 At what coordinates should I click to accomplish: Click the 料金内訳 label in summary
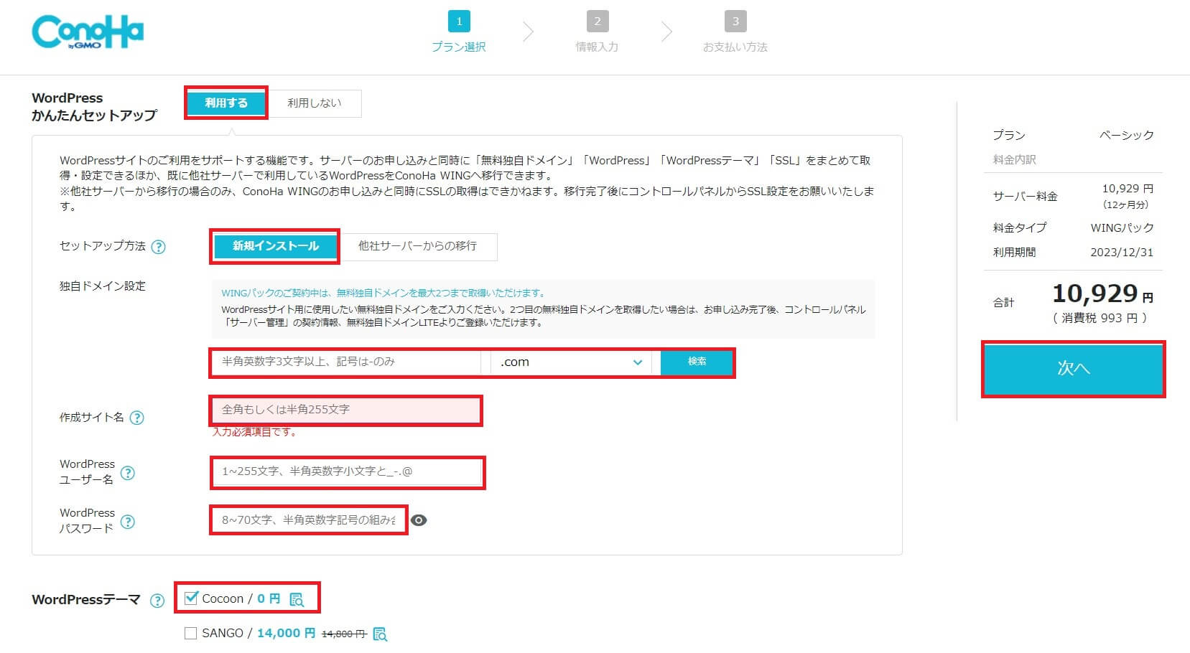click(x=1014, y=160)
